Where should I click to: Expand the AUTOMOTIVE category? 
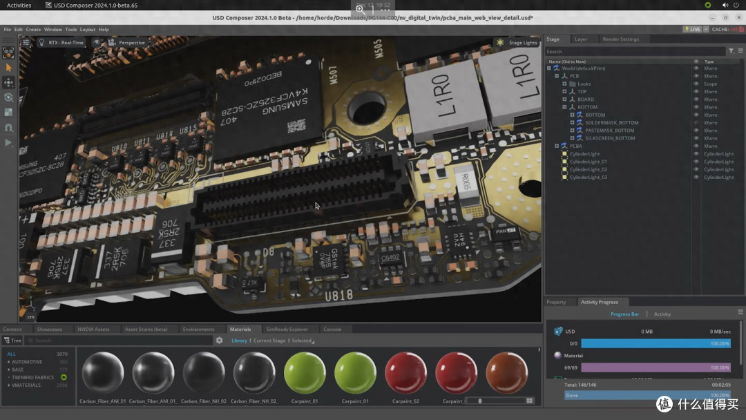tap(8, 362)
